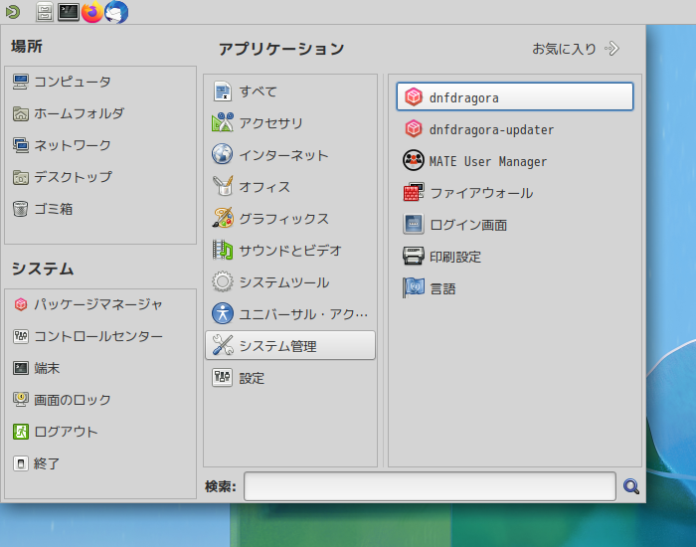The height and width of the screenshot is (547, 696).
Task: Open ゴミ箱 trash
Action: pyautogui.click(x=100, y=209)
